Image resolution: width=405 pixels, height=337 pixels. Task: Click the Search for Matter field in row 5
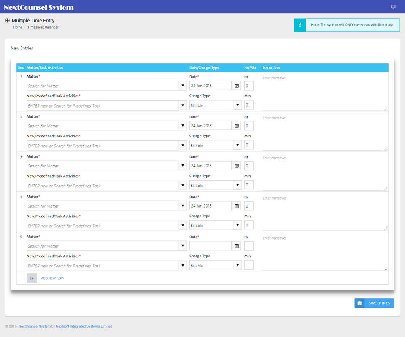pos(103,246)
